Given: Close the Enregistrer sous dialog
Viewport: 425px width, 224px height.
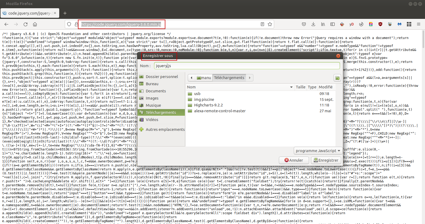Looking at the screenshot, I should [338, 56].
